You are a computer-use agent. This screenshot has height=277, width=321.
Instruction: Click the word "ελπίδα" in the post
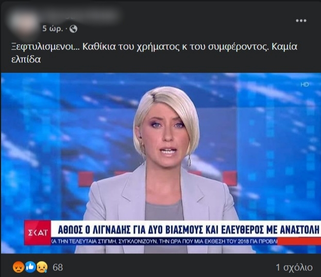coord(26,59)
